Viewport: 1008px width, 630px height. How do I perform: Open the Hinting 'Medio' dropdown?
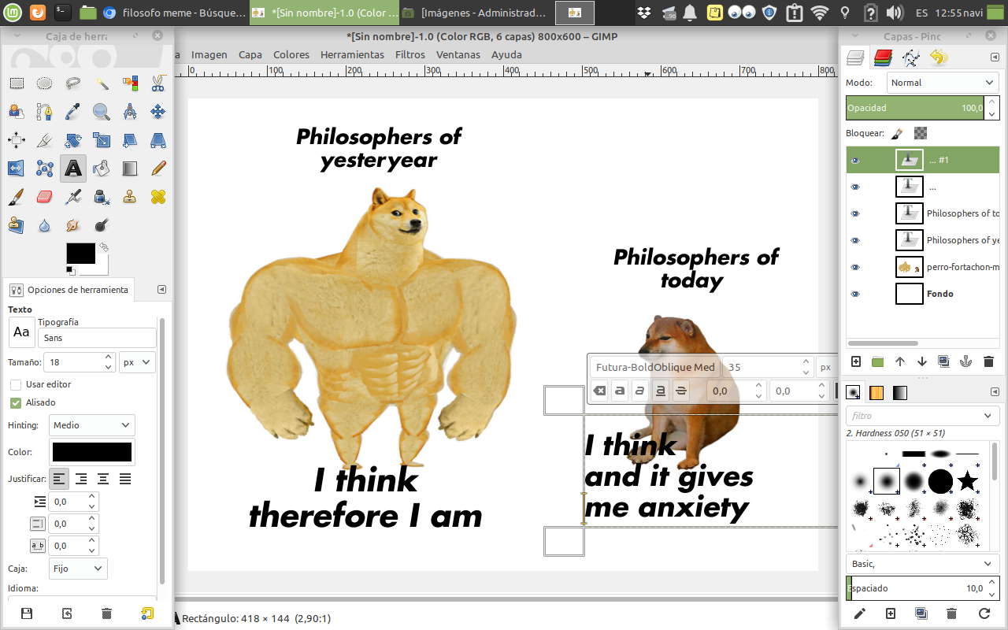[91, 425]
